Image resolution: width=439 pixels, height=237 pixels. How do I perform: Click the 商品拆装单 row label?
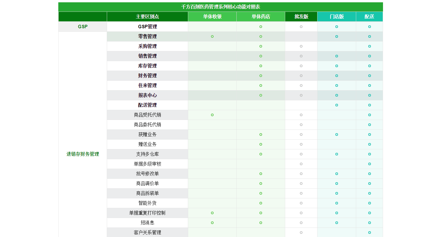147,193
